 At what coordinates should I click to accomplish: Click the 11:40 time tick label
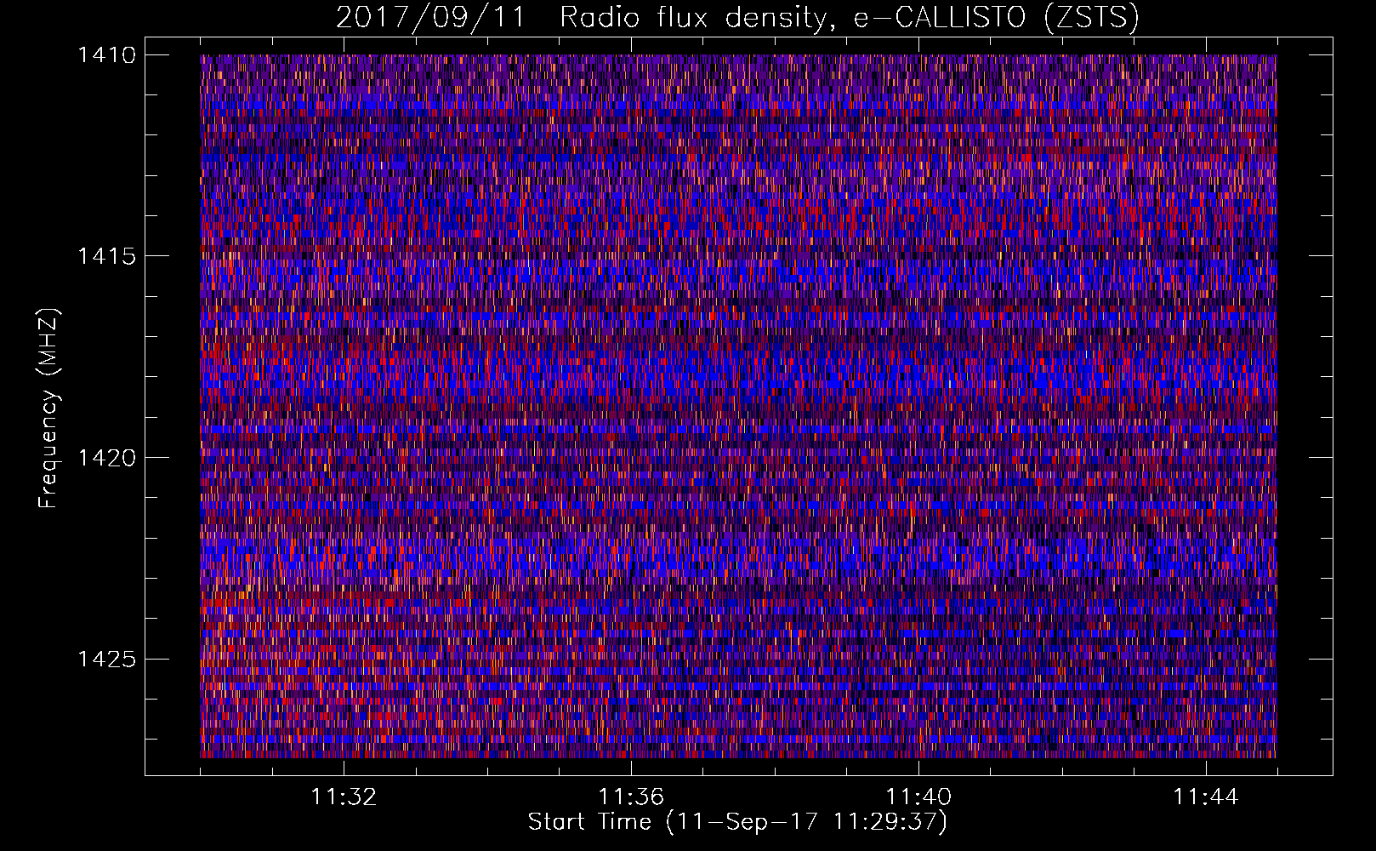point(918,797)
